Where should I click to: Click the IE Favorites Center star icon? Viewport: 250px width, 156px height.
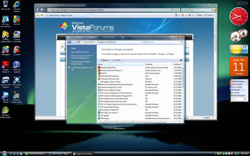pyautogui.click(x=38, y=15)
